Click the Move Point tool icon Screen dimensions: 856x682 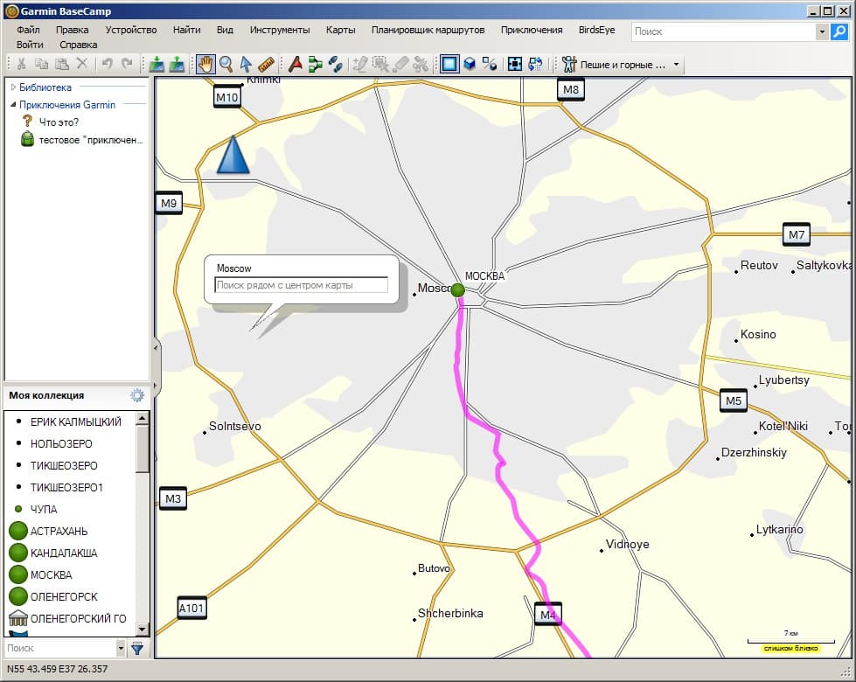coord(380,64)
